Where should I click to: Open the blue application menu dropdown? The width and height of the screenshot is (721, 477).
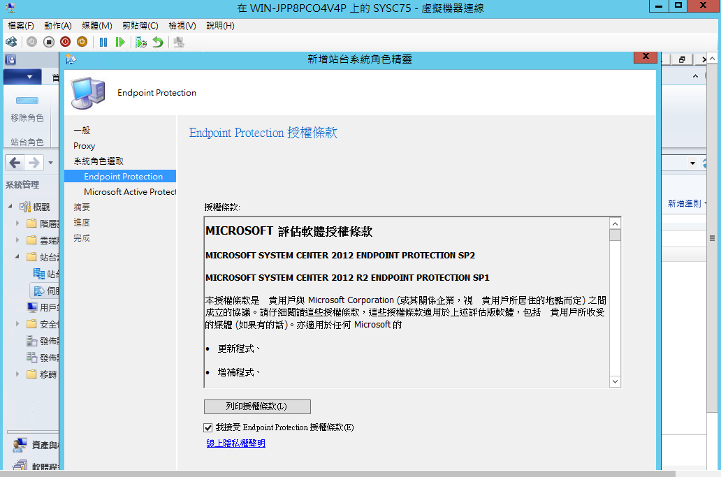click(22, 77)
